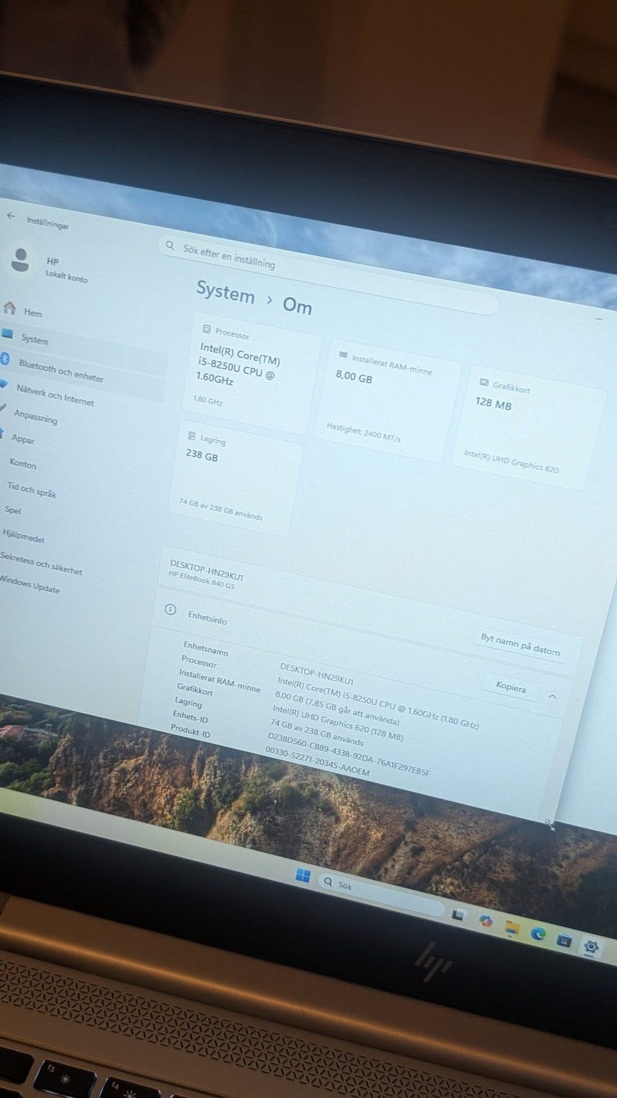Click Installerat RAM-minne row label
Image resolution: width=617 pixels, height=1098 pixels.
point(219,681)
